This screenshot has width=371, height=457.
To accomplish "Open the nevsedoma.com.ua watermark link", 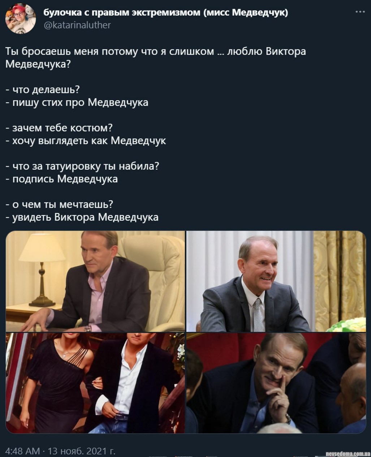I will pos(348,454).
